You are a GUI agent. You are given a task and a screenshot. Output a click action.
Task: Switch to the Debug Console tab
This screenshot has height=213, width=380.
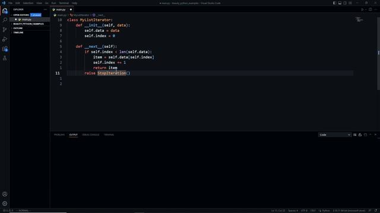click(91, 135)
